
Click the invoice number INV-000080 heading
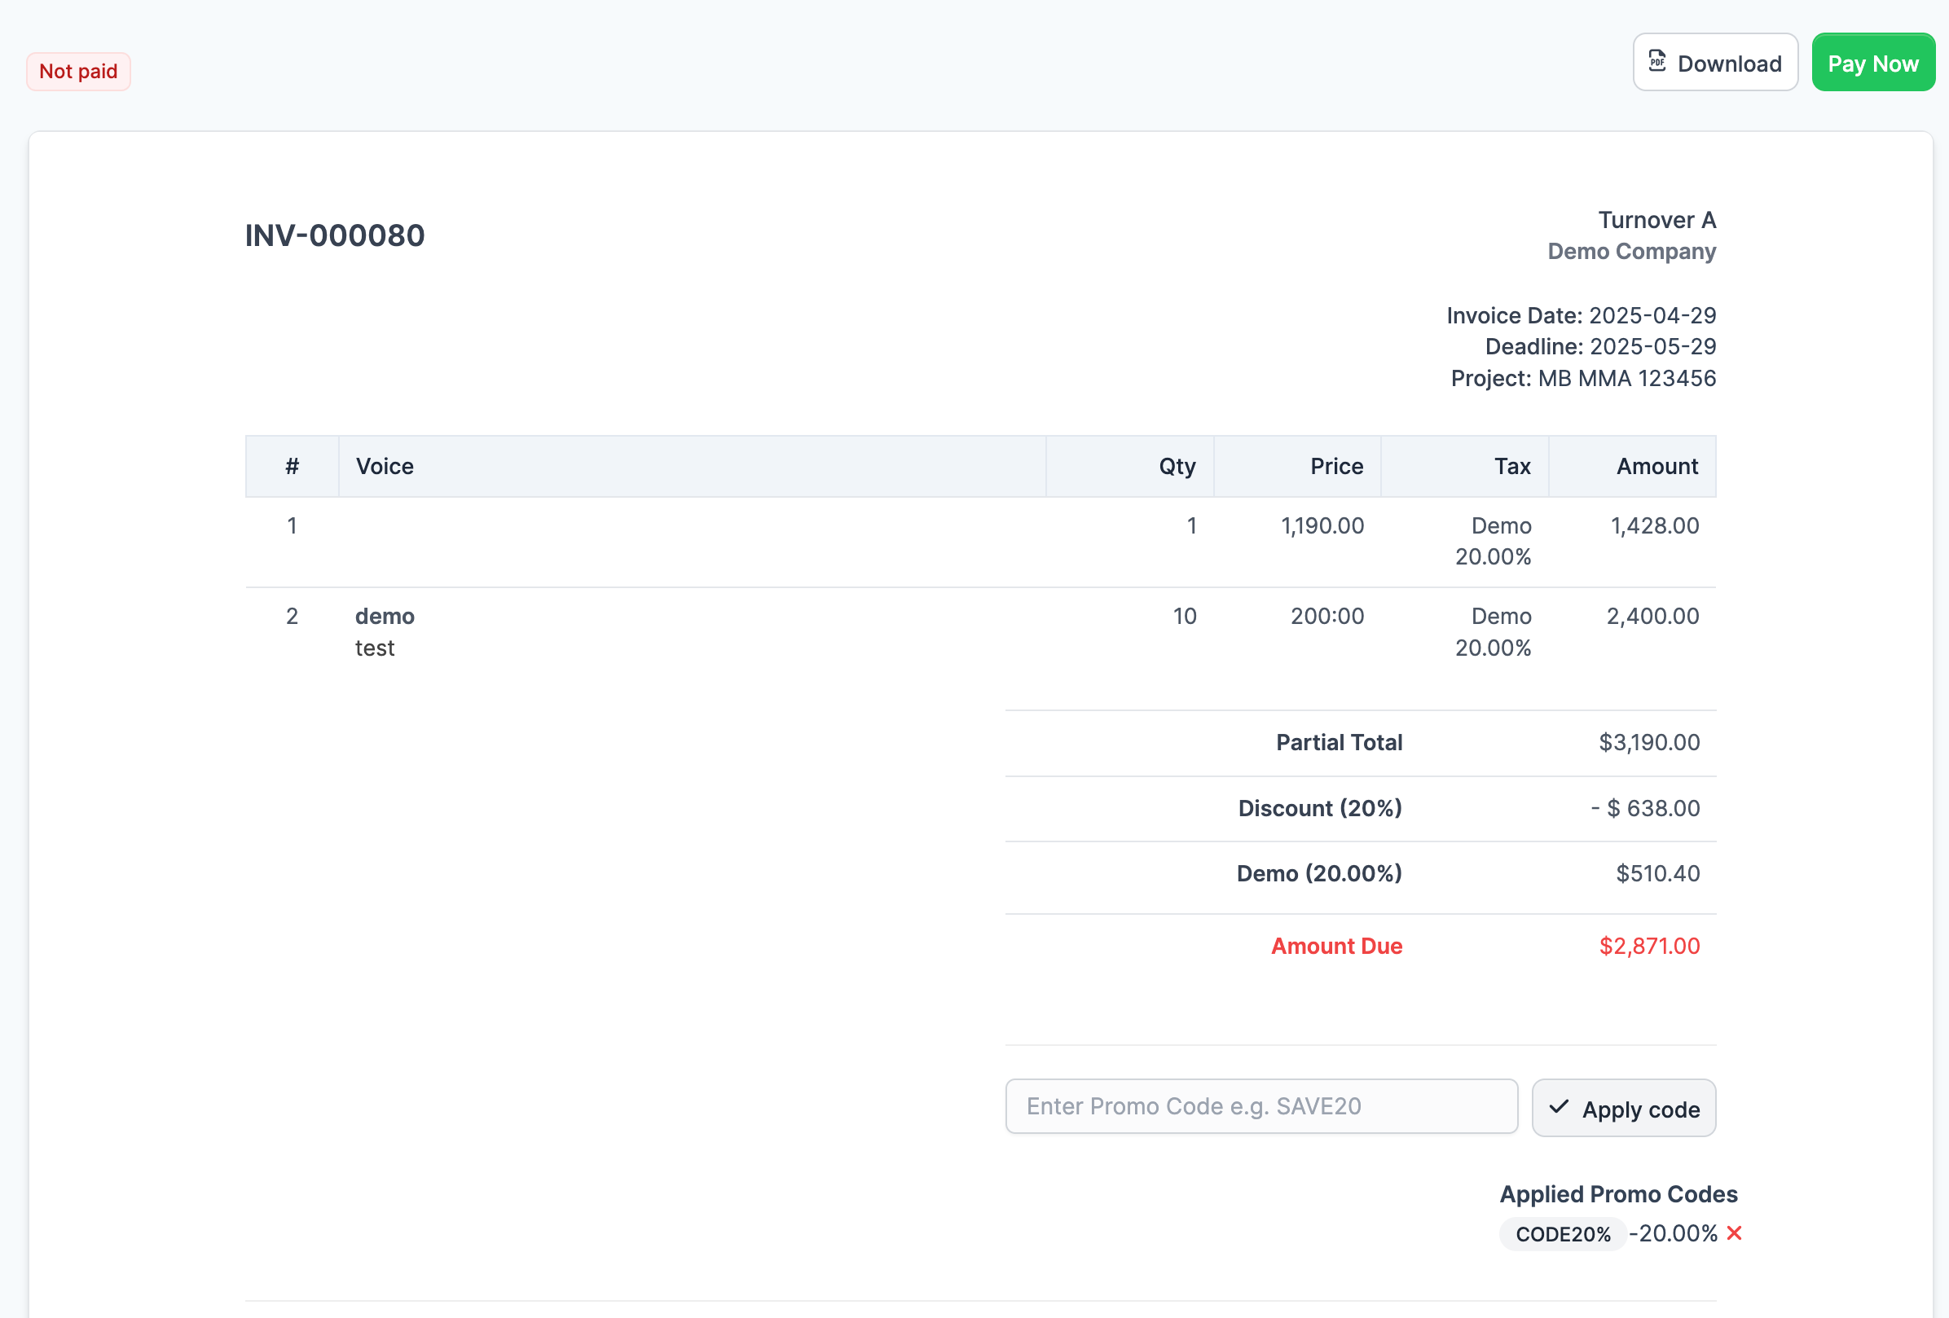click(335, 235)
